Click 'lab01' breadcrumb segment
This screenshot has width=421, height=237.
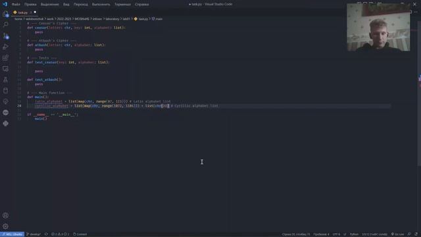126,19
